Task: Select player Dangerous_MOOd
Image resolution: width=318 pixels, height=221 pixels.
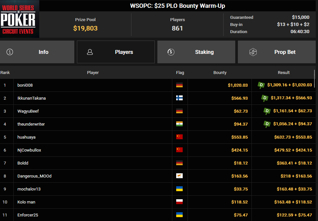Action: (x=34, y=176)
